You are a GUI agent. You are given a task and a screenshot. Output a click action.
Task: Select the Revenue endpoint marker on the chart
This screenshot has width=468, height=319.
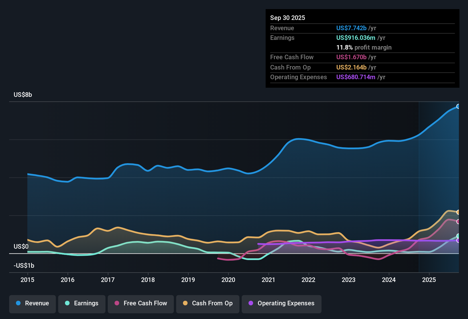click(458, 106)
